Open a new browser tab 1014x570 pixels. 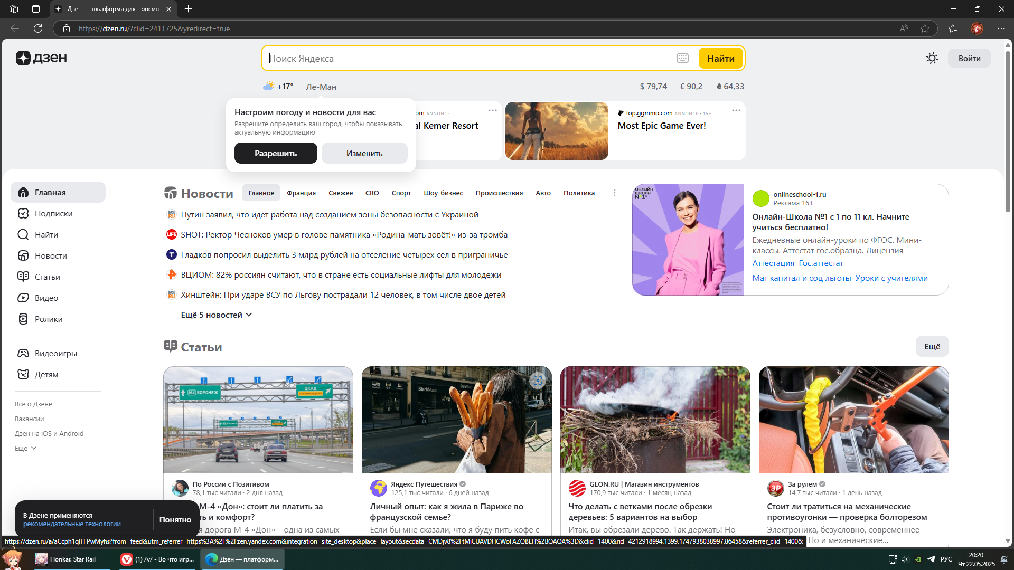(x=189, y=9)
